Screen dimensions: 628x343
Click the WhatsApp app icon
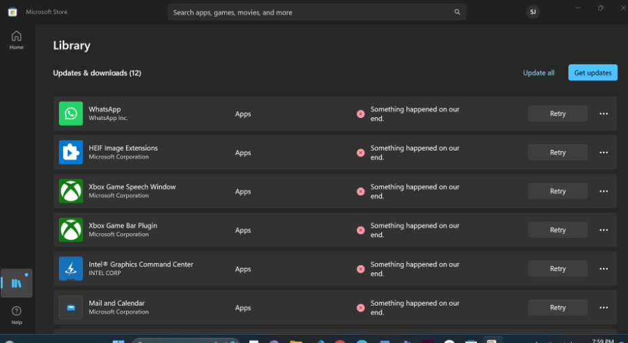coord(71,113)
